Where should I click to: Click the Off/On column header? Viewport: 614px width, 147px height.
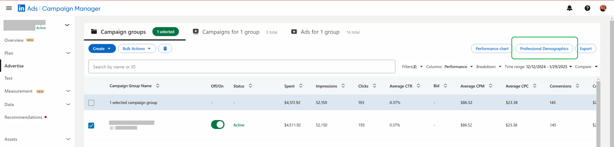tap(217, 86)
